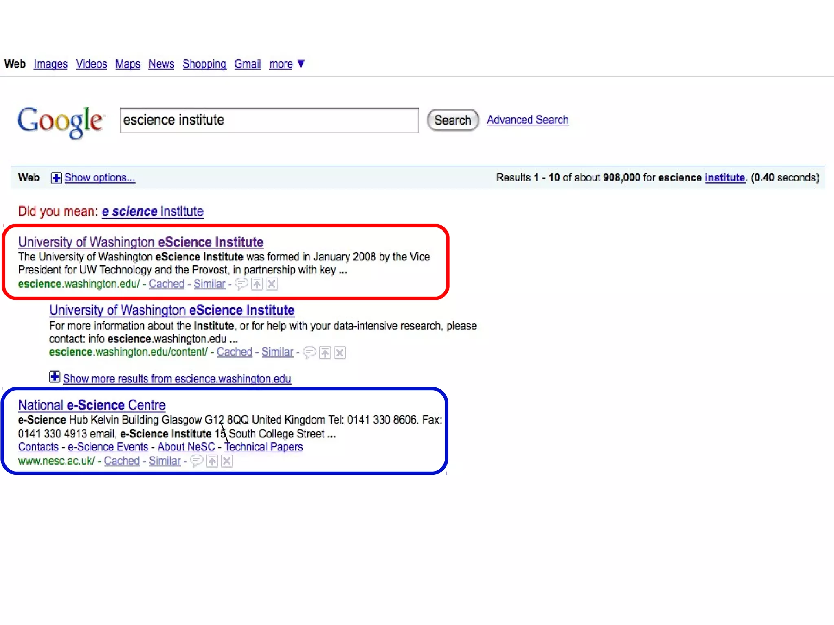The width and height of the screenshot is (834, 625).
Task: Switch to the Images search tab
Action: pos(50,64)
